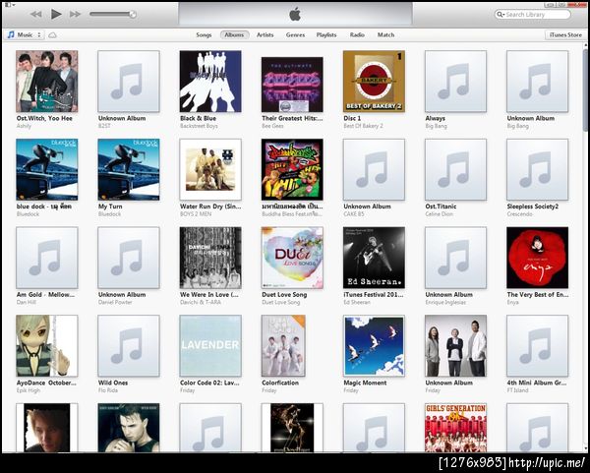The width and height of the screenshot is (590, 473).
Task: Open FT Island 4th Mini Album placeholder cover
Action: 537,346
